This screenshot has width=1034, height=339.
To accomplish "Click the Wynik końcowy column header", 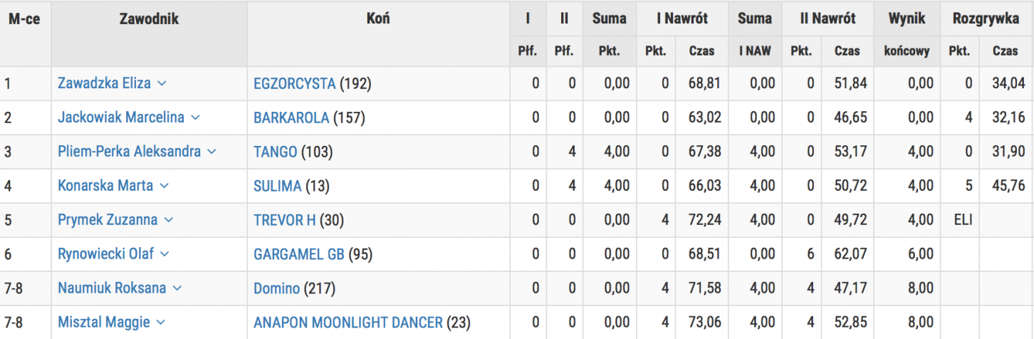I will [906, 34].
